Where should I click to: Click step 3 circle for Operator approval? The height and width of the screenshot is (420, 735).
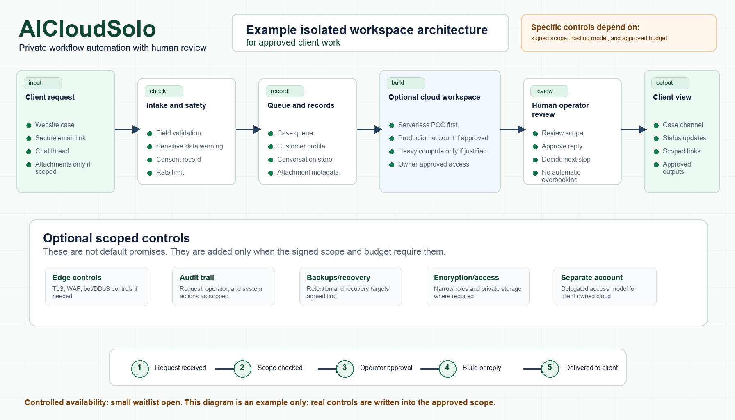[345, 368]
